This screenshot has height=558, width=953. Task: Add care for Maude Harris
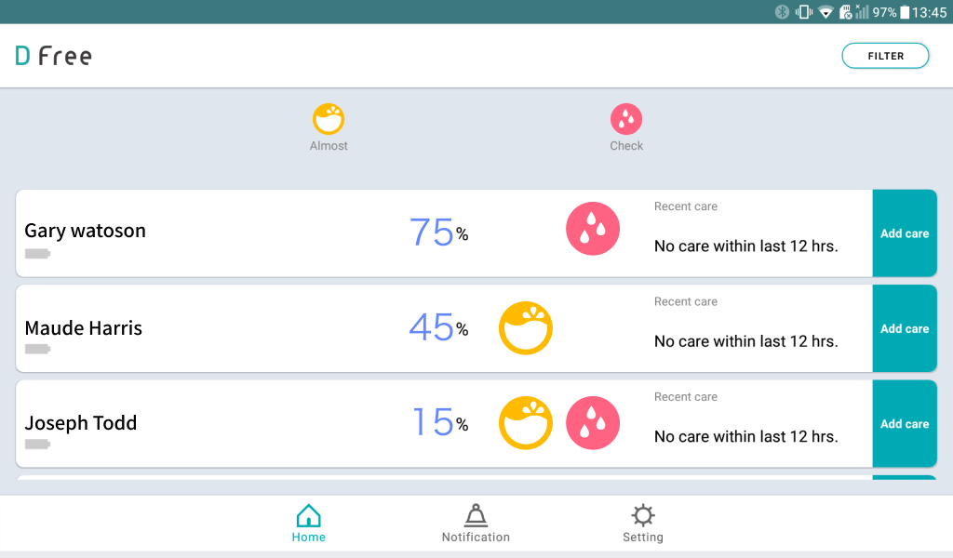pyautogui.click(x=905, y=328)
